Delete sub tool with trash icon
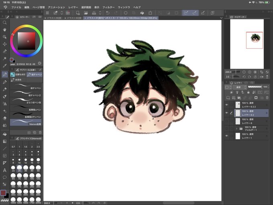This screenshot has width=273, height=205. coord(40,133)
